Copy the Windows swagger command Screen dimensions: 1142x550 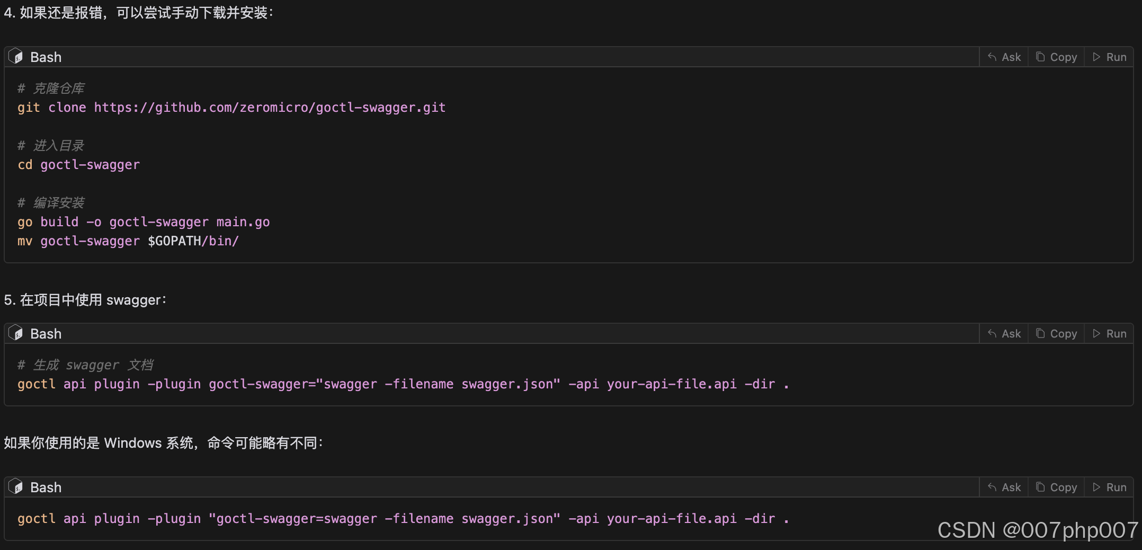1056,487
